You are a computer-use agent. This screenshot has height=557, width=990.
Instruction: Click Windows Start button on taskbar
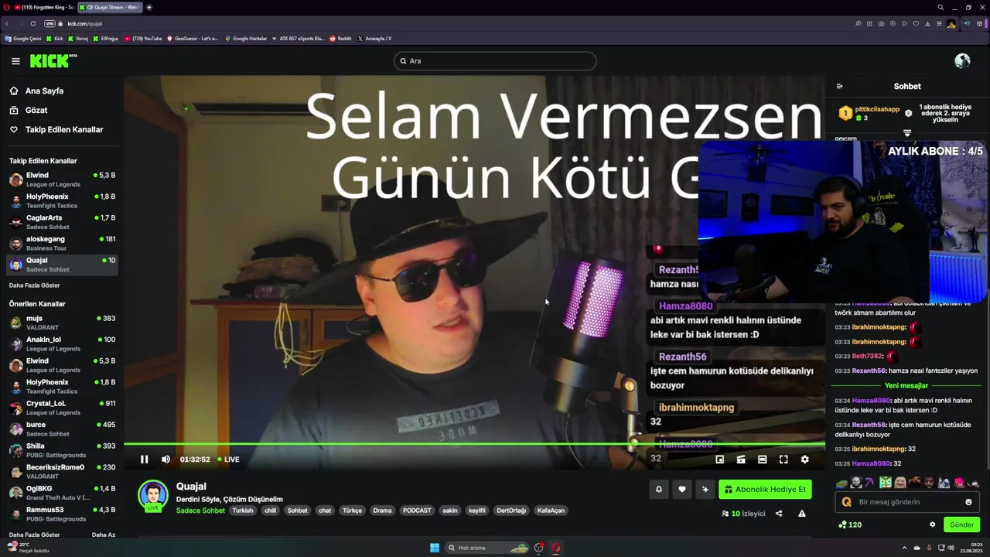435,548
